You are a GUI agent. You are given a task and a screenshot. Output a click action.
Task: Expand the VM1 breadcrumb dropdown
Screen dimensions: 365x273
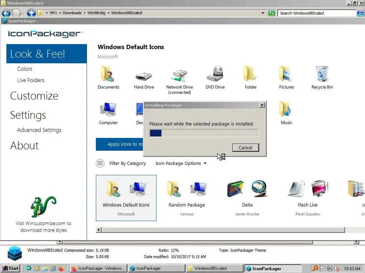point(47,13)
